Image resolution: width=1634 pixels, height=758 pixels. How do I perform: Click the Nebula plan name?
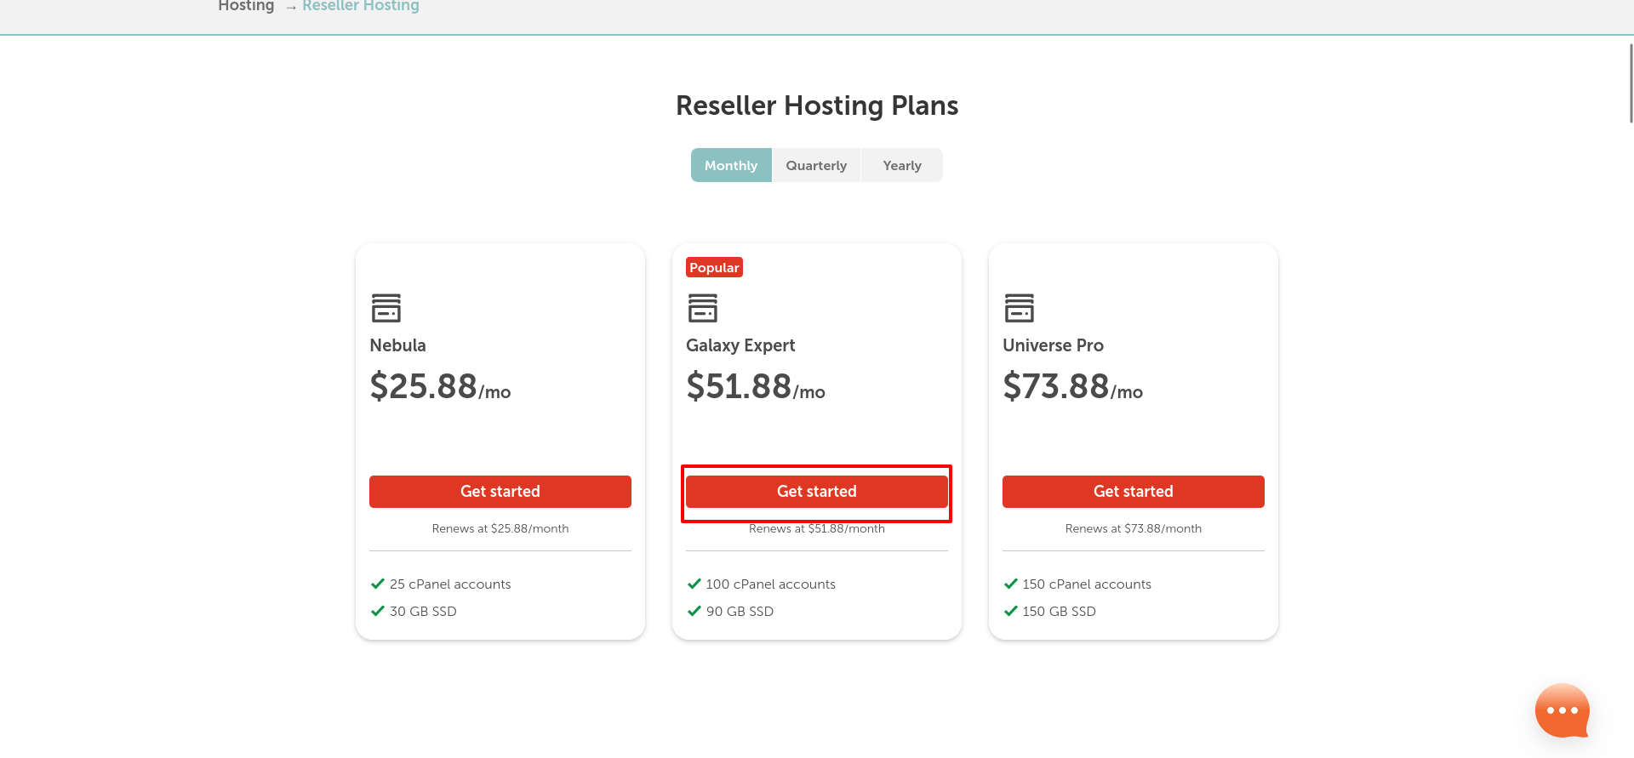point(397,345)
